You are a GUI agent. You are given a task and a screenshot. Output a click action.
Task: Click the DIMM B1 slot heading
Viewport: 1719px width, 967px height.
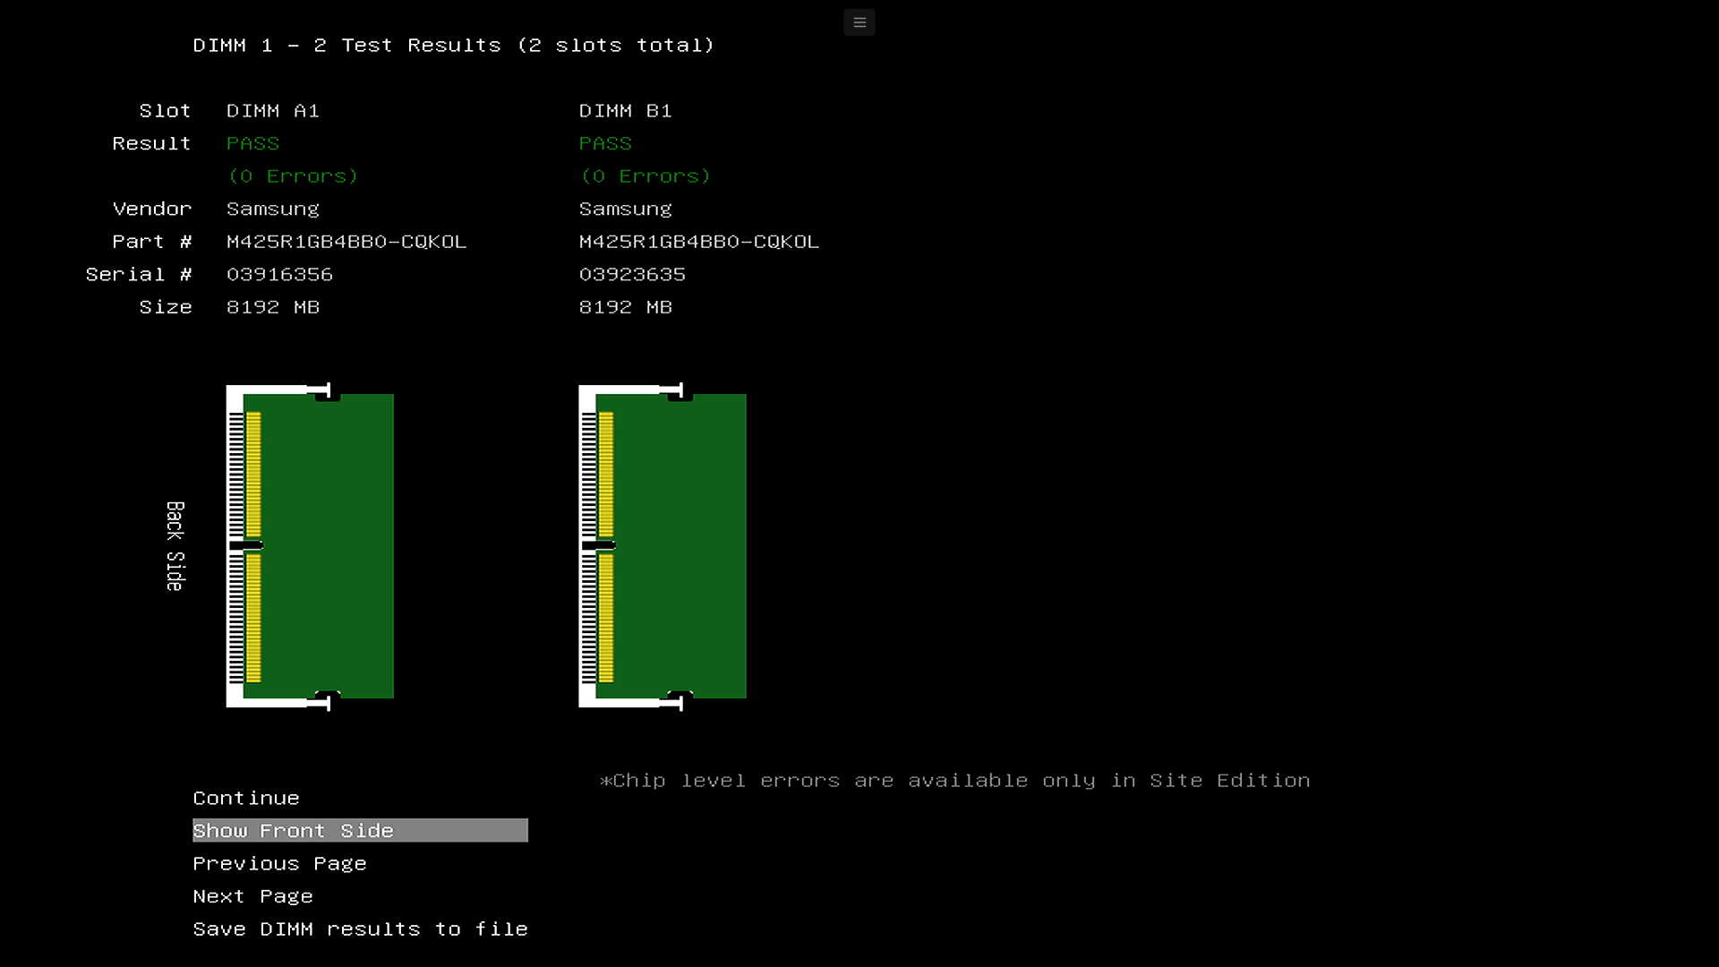[x=625, y=111]
